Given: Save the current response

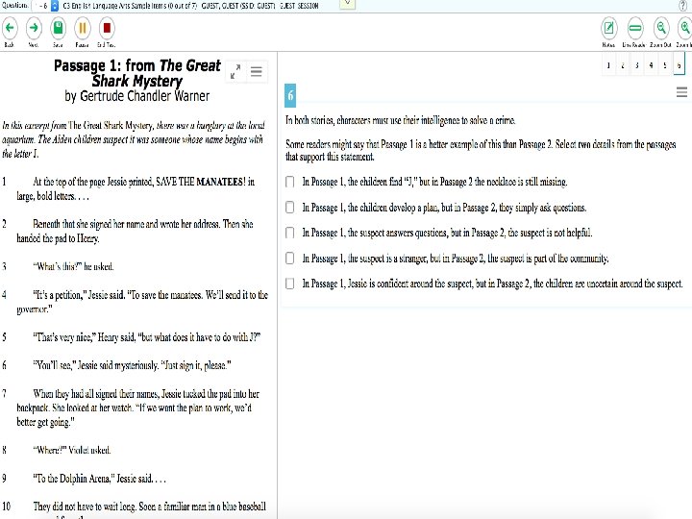Looking at the screenshot, I should pos(58,28).
